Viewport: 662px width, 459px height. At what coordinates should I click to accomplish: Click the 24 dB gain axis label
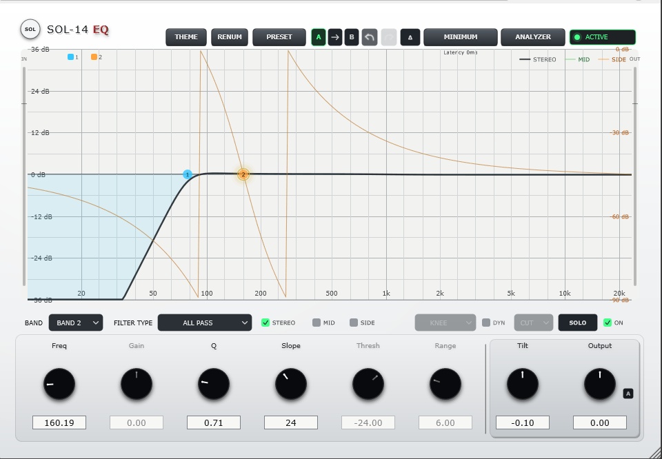pos(40,91)
